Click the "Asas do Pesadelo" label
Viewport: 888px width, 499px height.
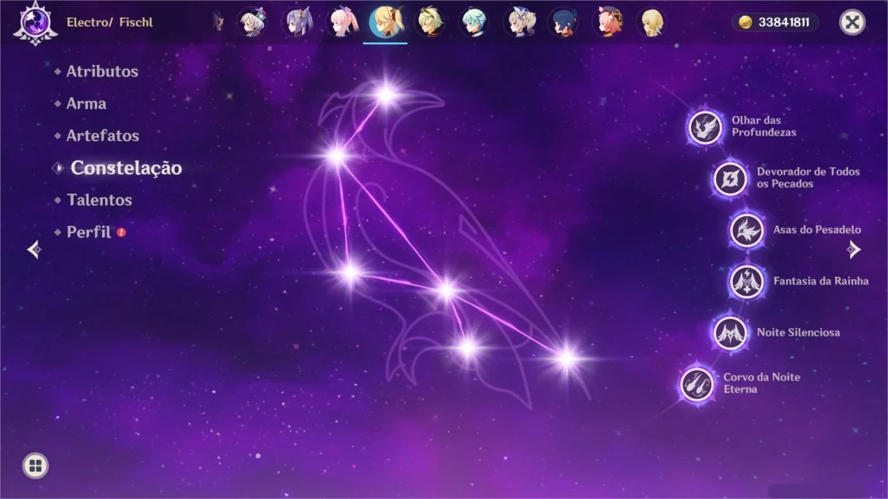pos(817,230)
